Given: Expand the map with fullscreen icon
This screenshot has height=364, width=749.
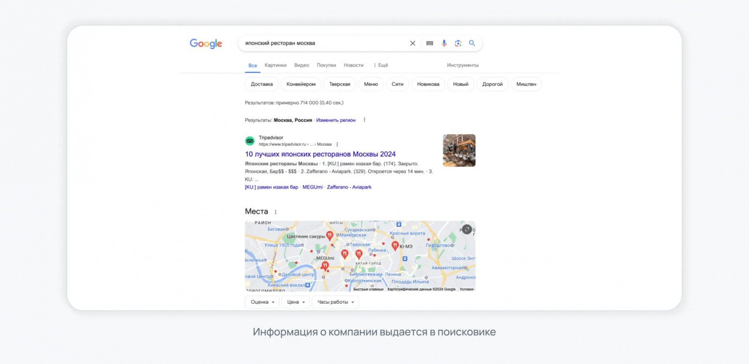Looking at the screenshot, I should 467,229.
